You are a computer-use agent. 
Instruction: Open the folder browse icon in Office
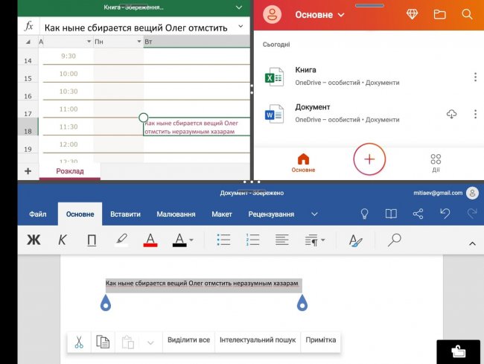pyautogui.click(x=440, y=14)
